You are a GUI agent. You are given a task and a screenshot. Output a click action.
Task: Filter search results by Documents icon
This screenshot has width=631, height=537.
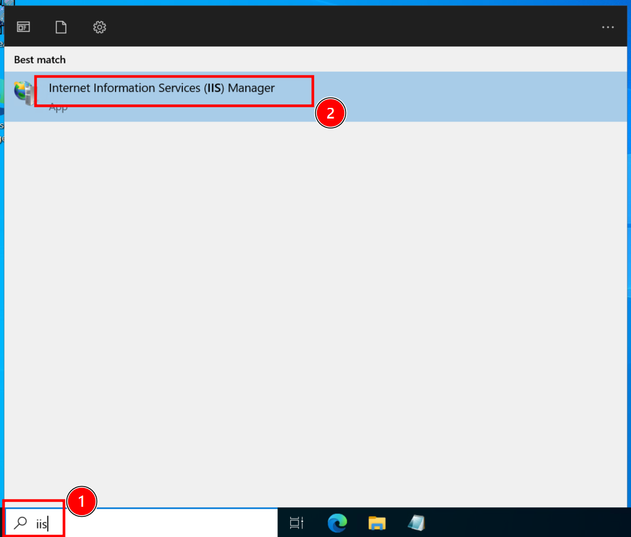(x=61, y=27)
